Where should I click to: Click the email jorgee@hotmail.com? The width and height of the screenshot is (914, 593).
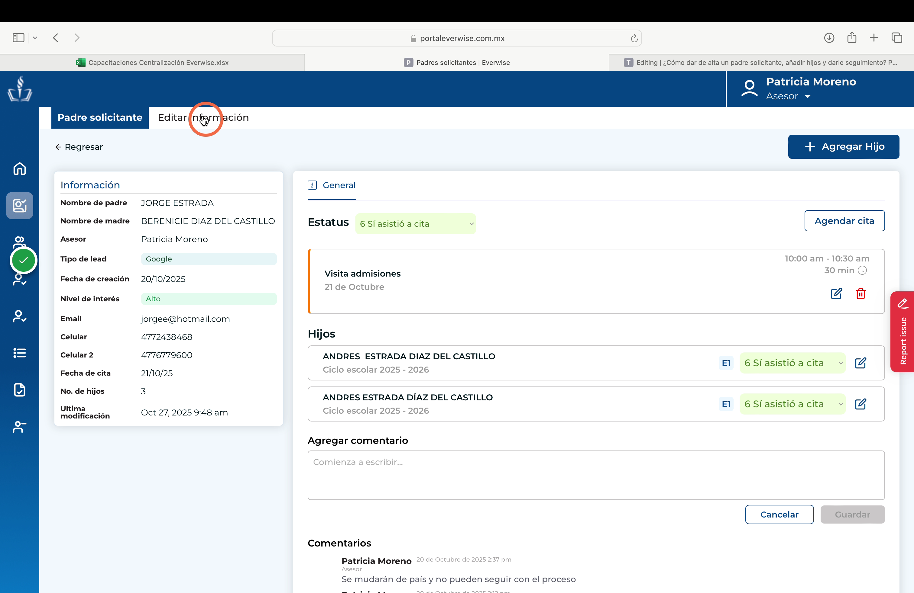pyautogui.click(x=186, y=319)
